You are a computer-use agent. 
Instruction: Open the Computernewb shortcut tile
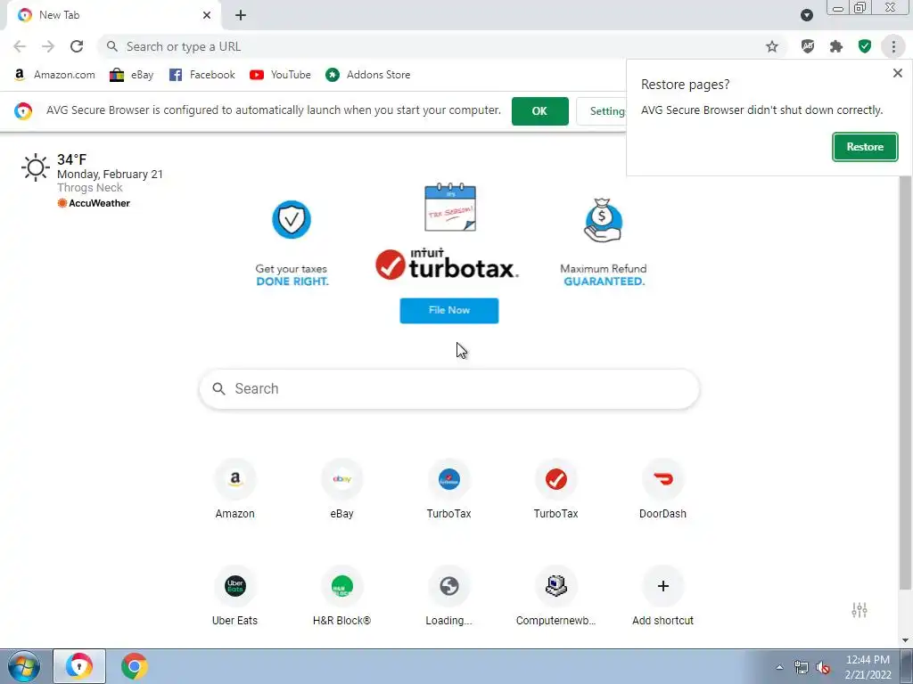556,596
